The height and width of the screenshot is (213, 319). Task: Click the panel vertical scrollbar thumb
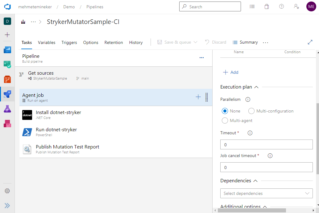(x=317, y=139)
